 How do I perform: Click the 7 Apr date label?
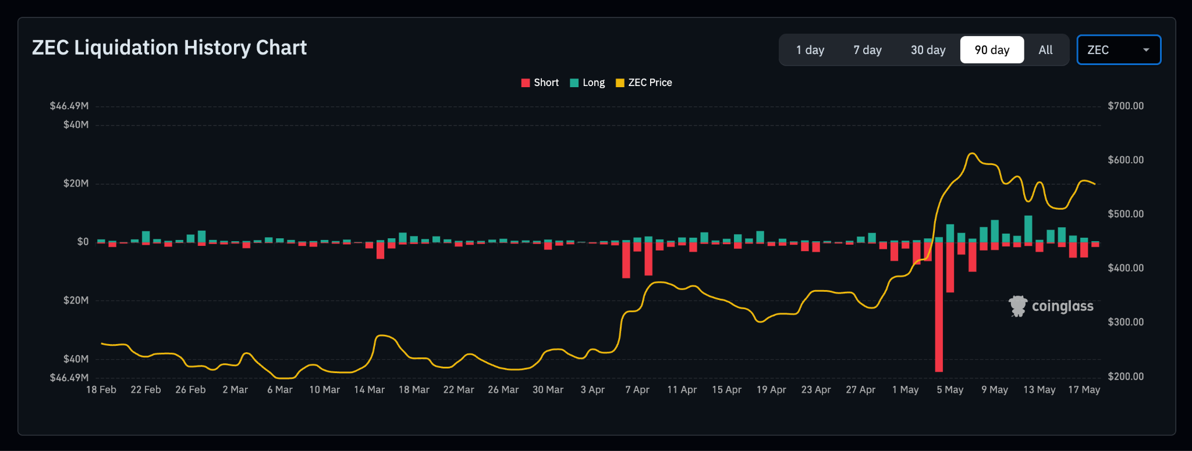(637, 389)
